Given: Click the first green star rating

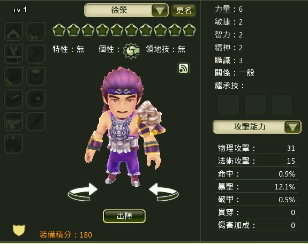Looking at the screenshot, I should (59, 30).
